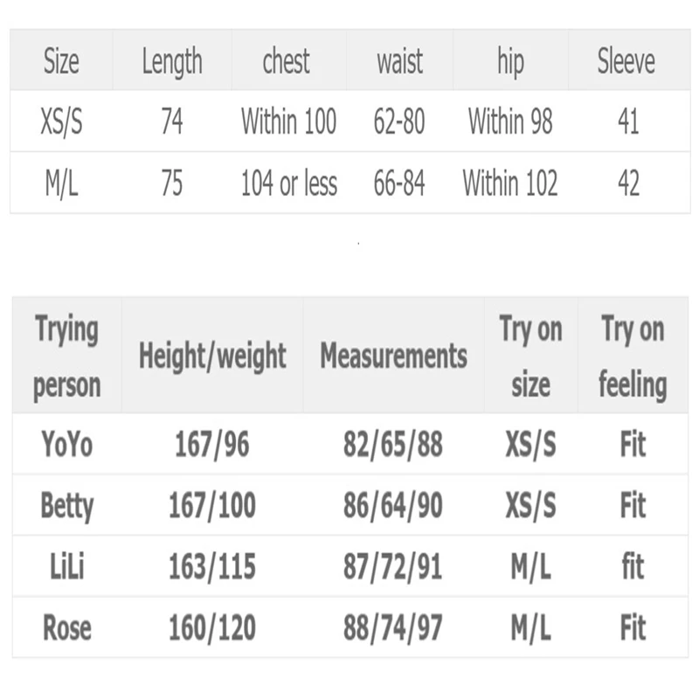Image resolution: width=699 pixels, height=699 pixels.
Task: Click YoYo in the try-on table
Action: point(67,444)
